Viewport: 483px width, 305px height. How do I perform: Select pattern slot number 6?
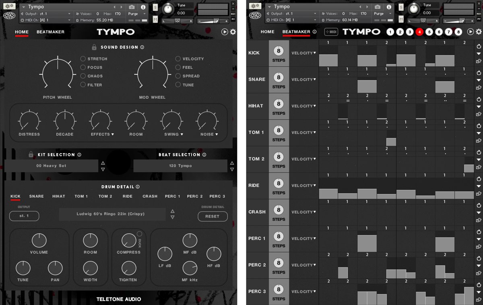point(439,32)
